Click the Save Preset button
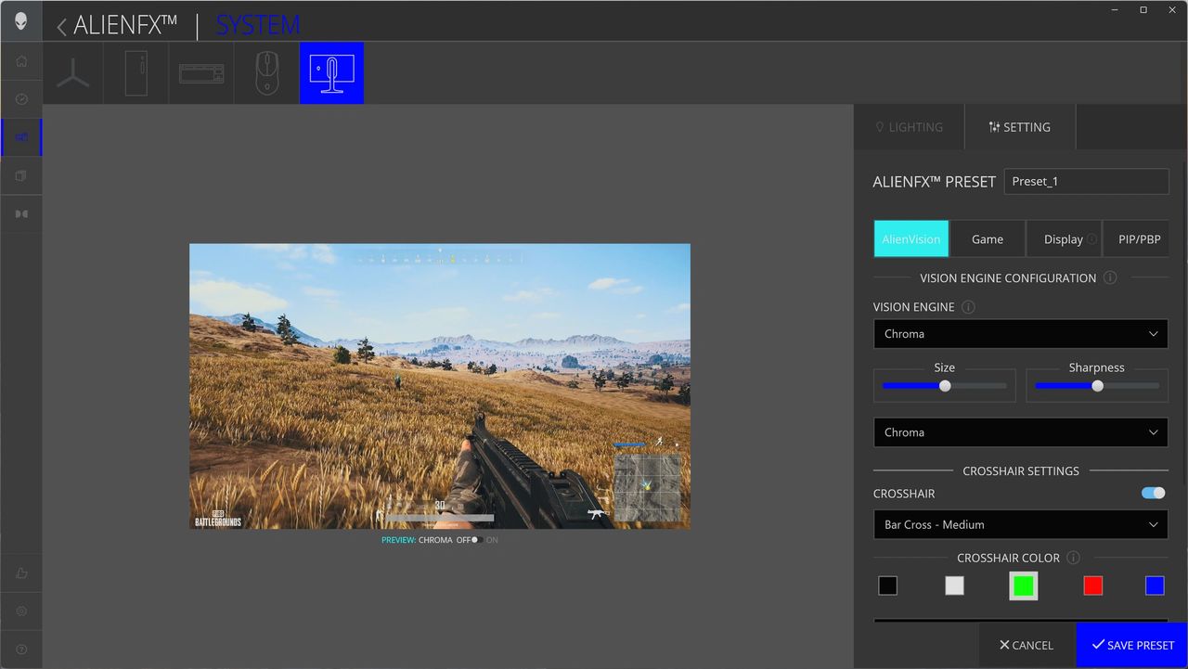 1131,645
